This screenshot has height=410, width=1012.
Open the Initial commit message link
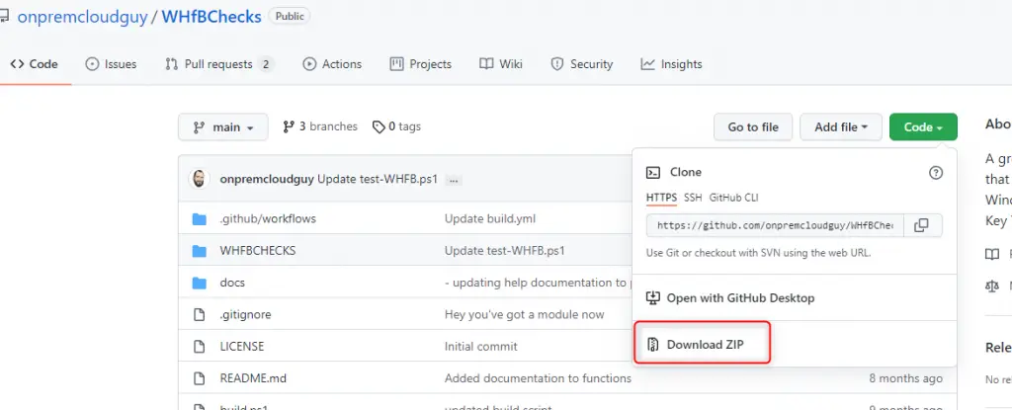point(481,346)
